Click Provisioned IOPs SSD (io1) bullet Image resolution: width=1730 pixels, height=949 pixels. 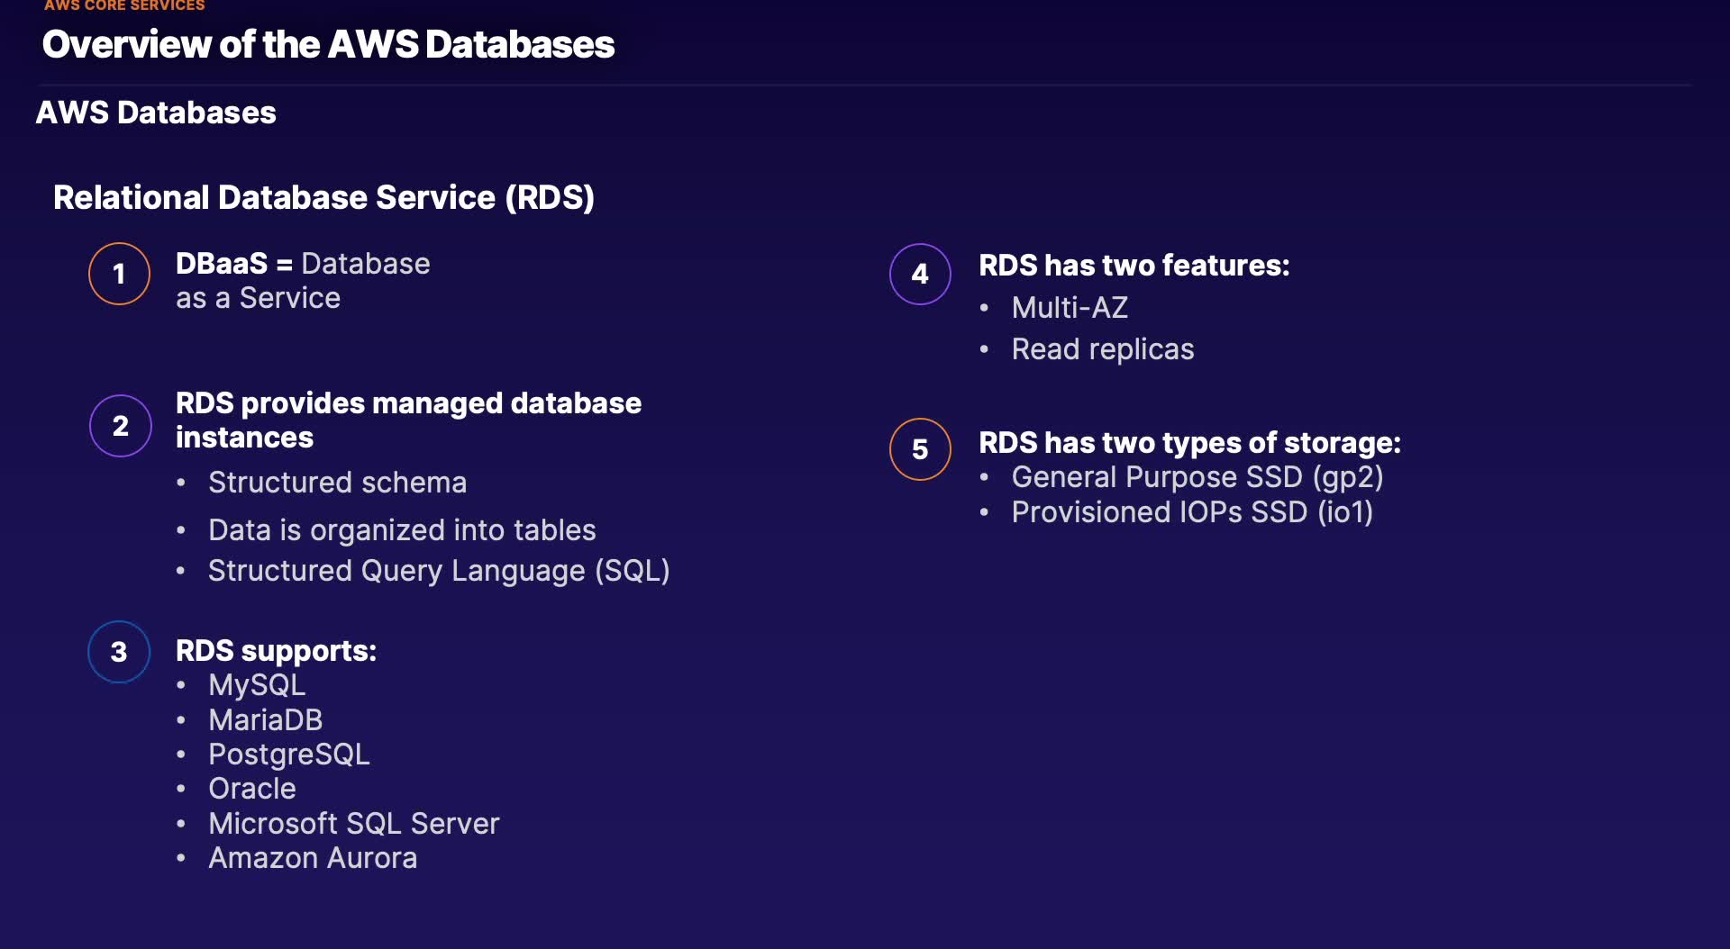click(x=1192, y=512)
